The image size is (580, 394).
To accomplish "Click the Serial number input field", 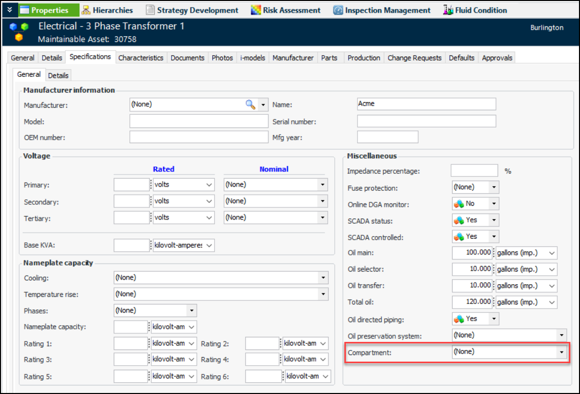I will pyautogui.click(x=426, y=121).
